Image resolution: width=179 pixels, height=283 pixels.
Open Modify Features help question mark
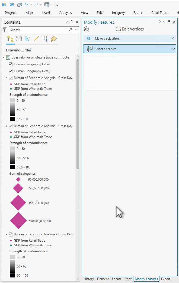[159, 22]
